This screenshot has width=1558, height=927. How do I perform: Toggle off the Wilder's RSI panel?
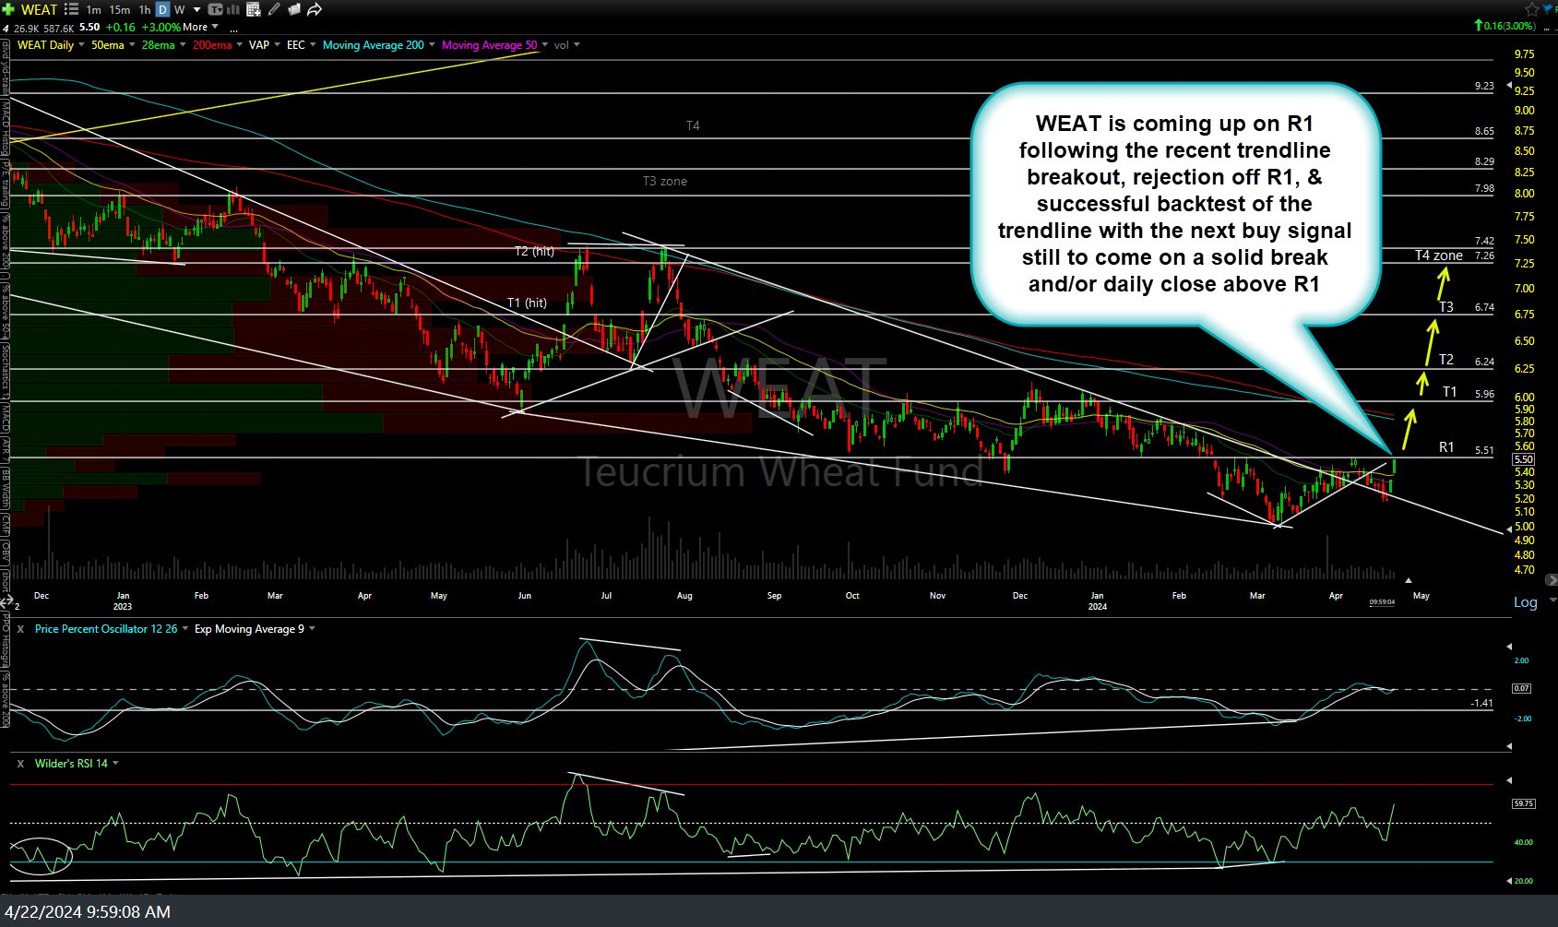20,763
